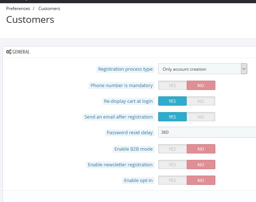Go to Preferences breadcrumb
This screenshot has height=202, width=256.
pyautogui.click(x=18, y=9)
